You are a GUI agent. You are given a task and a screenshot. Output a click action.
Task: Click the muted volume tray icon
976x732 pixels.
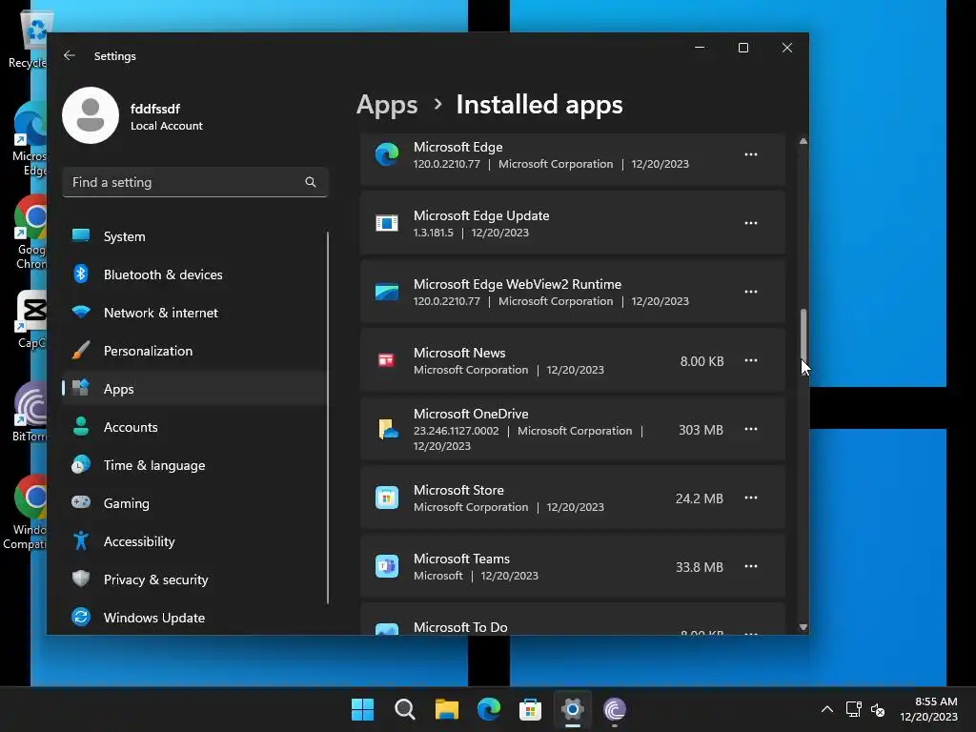[x=878, y=709]
